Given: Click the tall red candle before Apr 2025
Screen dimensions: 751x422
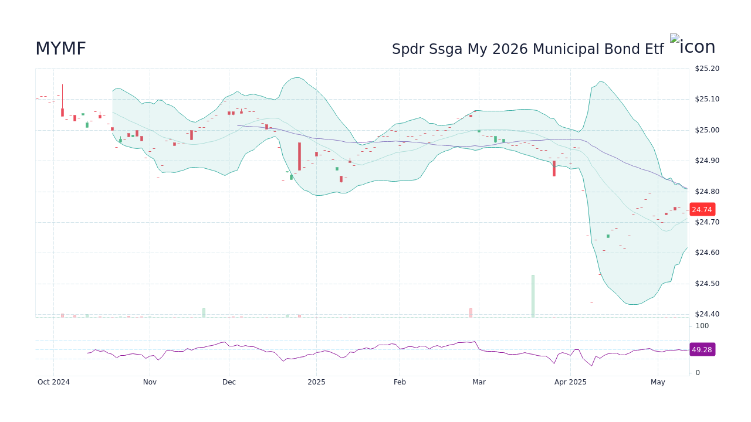Looking at the screenshot, I should pyautogui.click(x=553, y=169).
